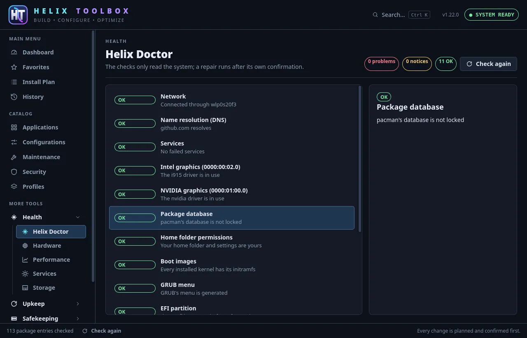527x338 pixels.
Task: Focus the Search field
Action: 401,15
